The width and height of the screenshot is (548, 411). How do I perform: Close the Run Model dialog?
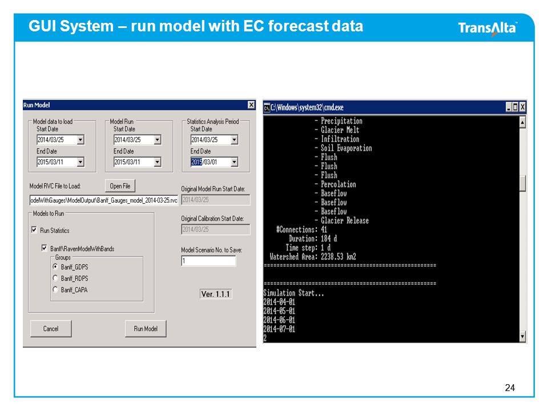pos(251,105)
